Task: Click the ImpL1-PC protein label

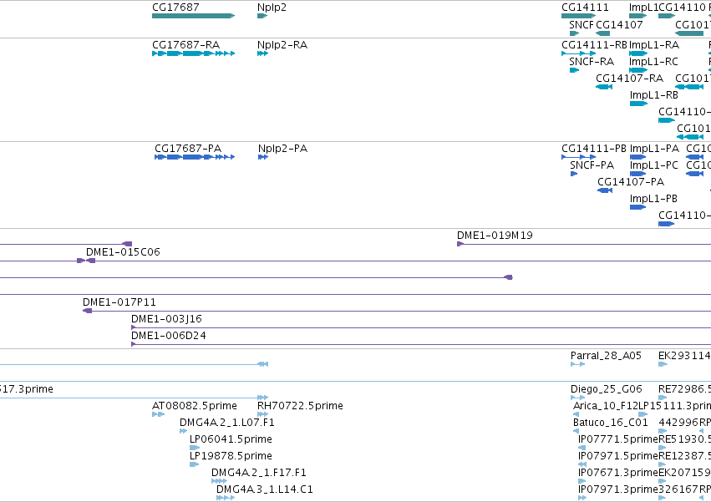Action: [654, 165]
